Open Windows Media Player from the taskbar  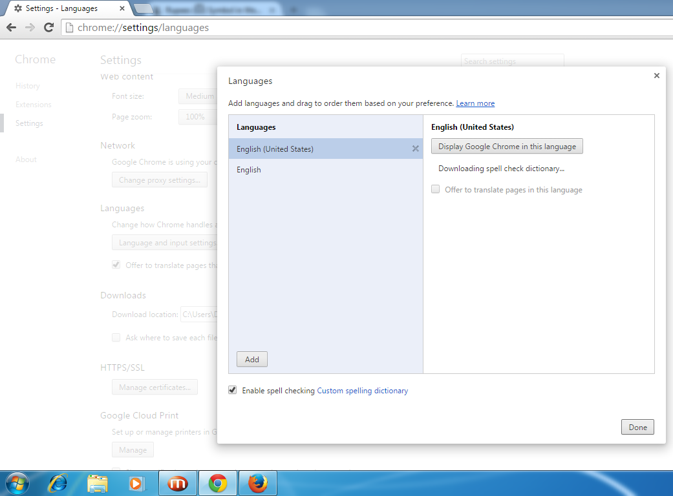[x=136, y=484]
